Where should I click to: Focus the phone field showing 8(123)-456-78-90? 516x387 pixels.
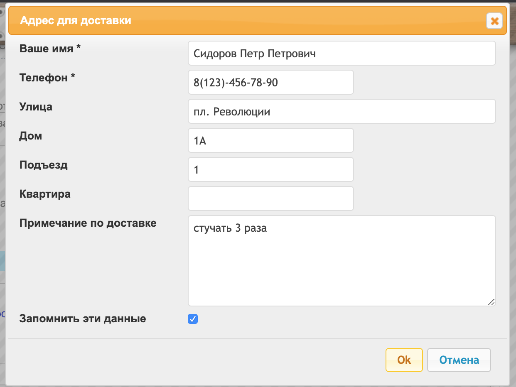271,82
